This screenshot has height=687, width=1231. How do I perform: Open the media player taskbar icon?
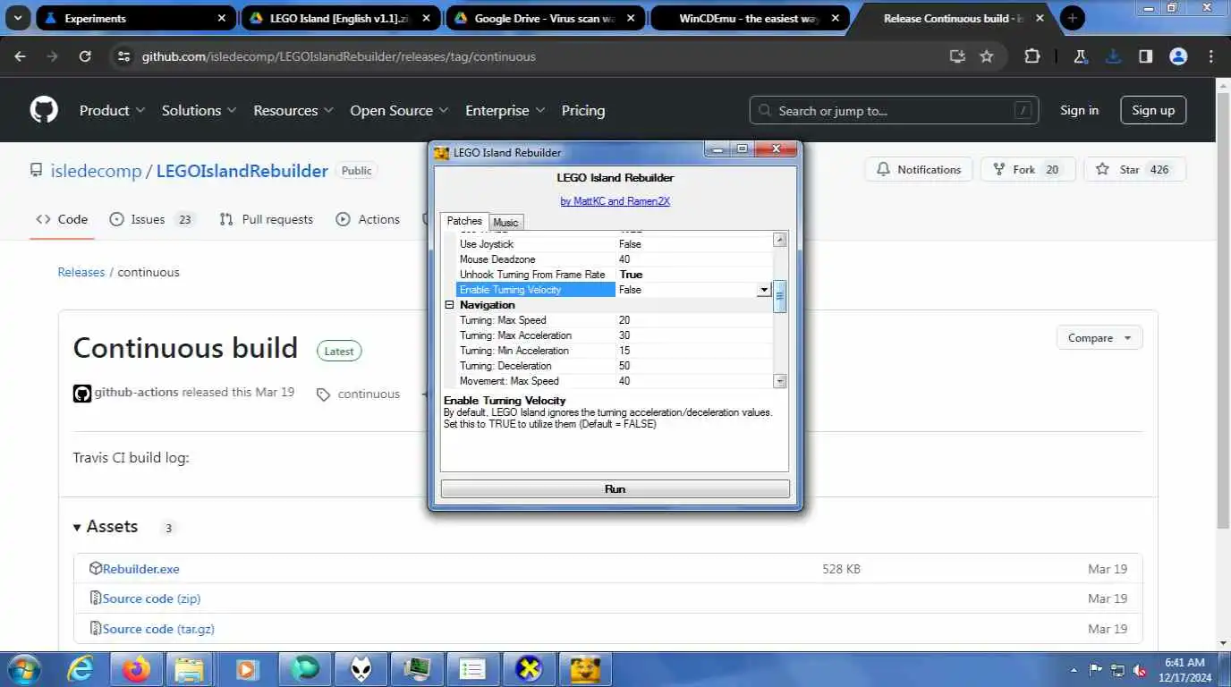[x=246, y=669]
